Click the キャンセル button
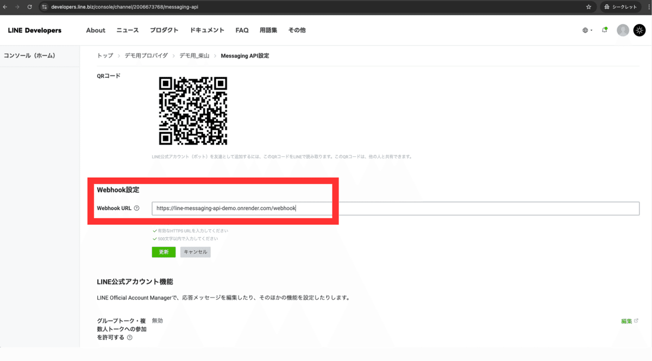The width and height of the screenshot is (652, 361). coord(195,252)
